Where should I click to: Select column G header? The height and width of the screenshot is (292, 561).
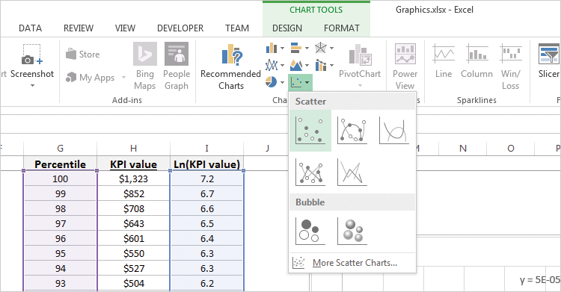coord(60,149)
